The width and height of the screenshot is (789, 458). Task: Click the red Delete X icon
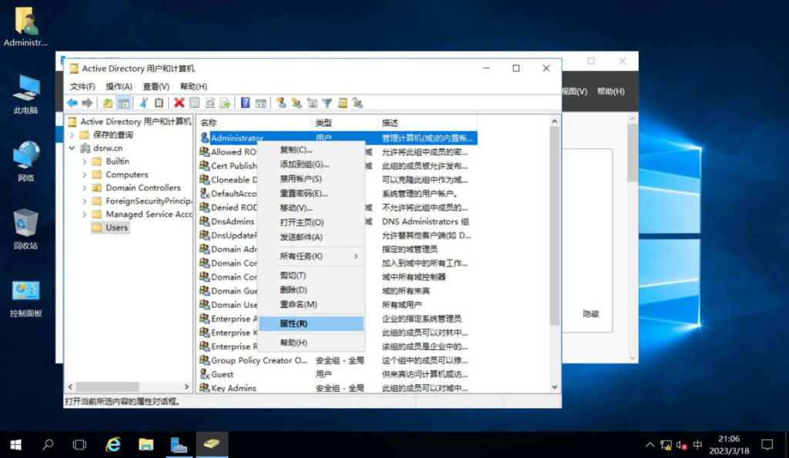(x=179, y=103)
